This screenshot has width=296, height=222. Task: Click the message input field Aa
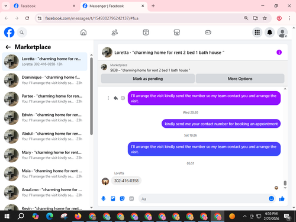(203, 199)
